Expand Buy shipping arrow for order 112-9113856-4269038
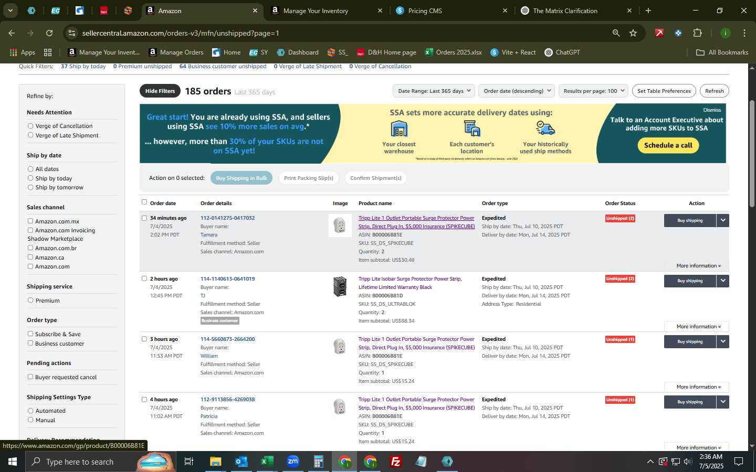This screenshot has width=756, height=472. click(723, 402)
